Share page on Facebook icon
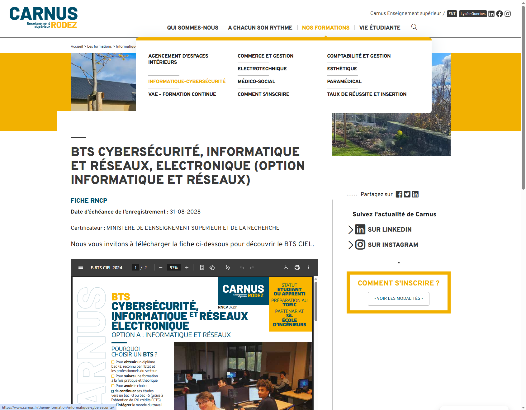The width and height of the screenshot is (526, 410). click(x=399, y=194)
